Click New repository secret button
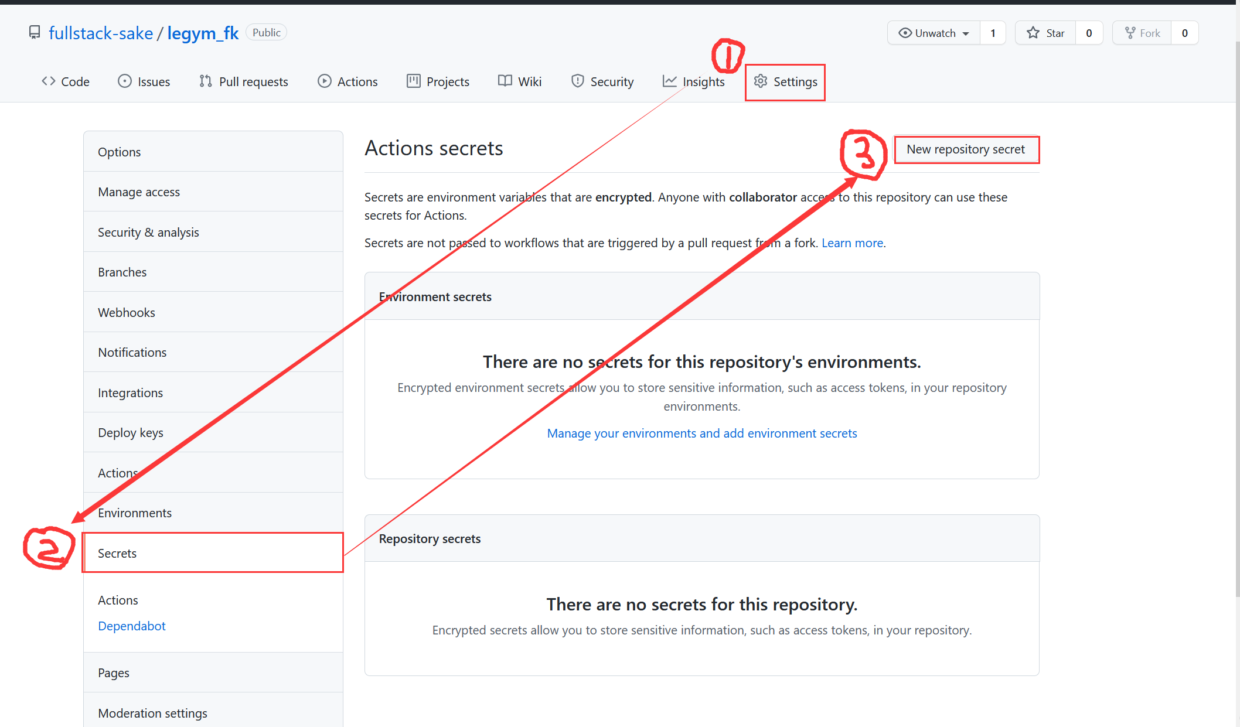This screenshot has width=1240, height=727. pyautogui.click(x=966, y=149)
